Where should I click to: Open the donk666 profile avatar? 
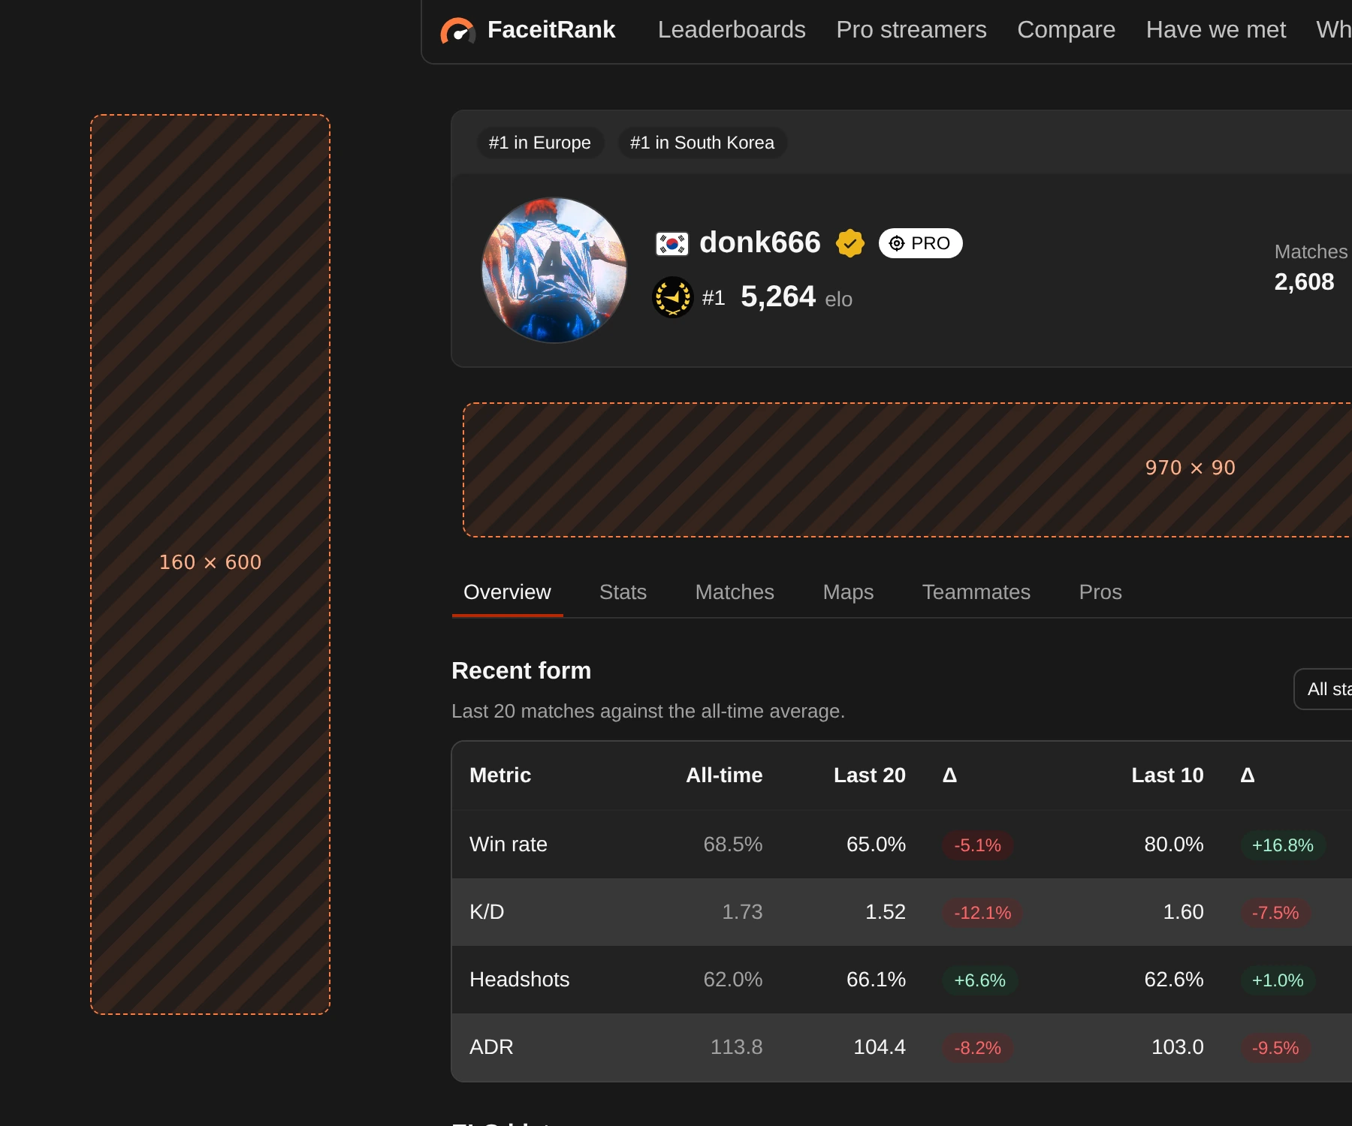pyautogui.click(x=554, y=270)
